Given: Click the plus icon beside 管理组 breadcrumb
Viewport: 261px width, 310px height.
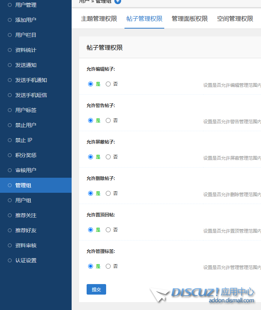Looking at the screenshot, I should (118, 2).
